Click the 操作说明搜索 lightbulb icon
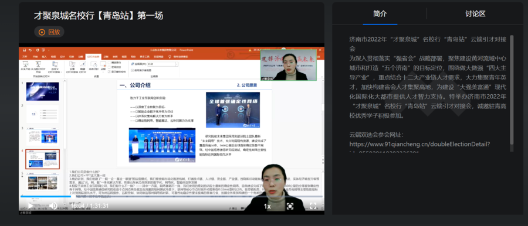Viewport: 528px width, 226px height. [x=170, y=57]
